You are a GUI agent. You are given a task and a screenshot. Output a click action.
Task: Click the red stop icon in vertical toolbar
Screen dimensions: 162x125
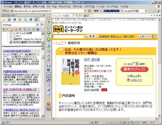coord(49,55)
